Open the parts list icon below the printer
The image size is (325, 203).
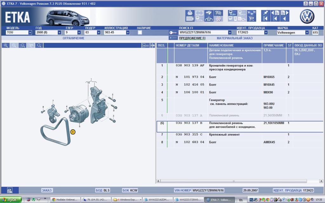point(190,19)
